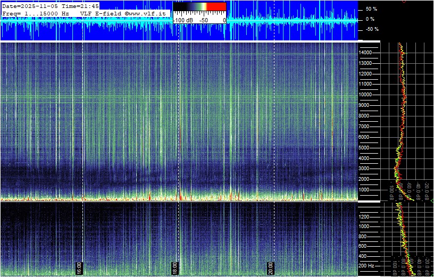The height and width of the screenshot is (277, 434).
Task: Click the -100 dB color scale label
Action: tap(184, 20)
